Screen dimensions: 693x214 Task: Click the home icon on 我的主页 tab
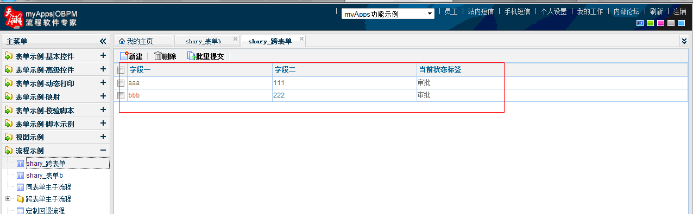point(122,41)
